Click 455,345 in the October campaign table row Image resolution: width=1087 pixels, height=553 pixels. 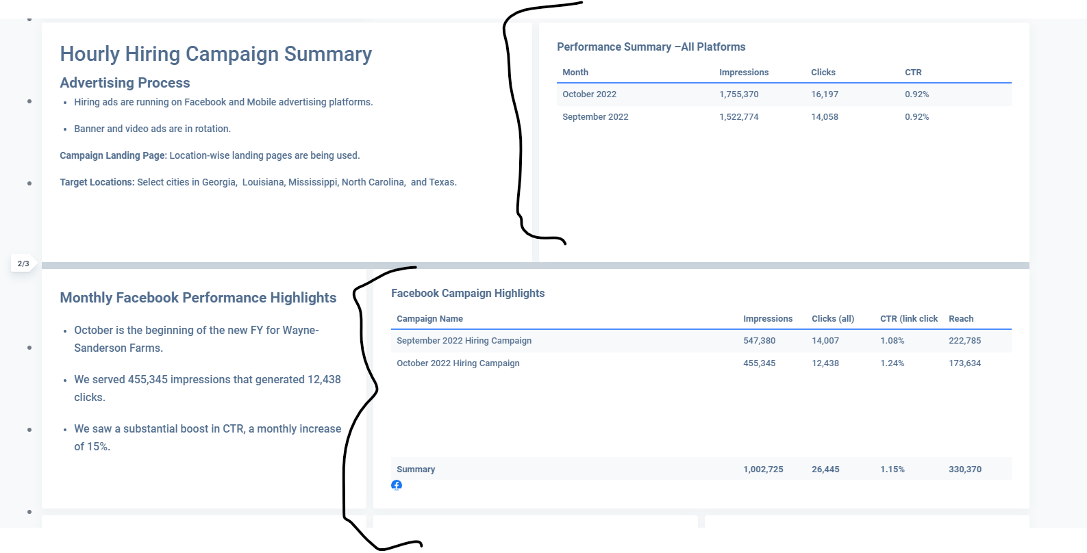point(760,363)
